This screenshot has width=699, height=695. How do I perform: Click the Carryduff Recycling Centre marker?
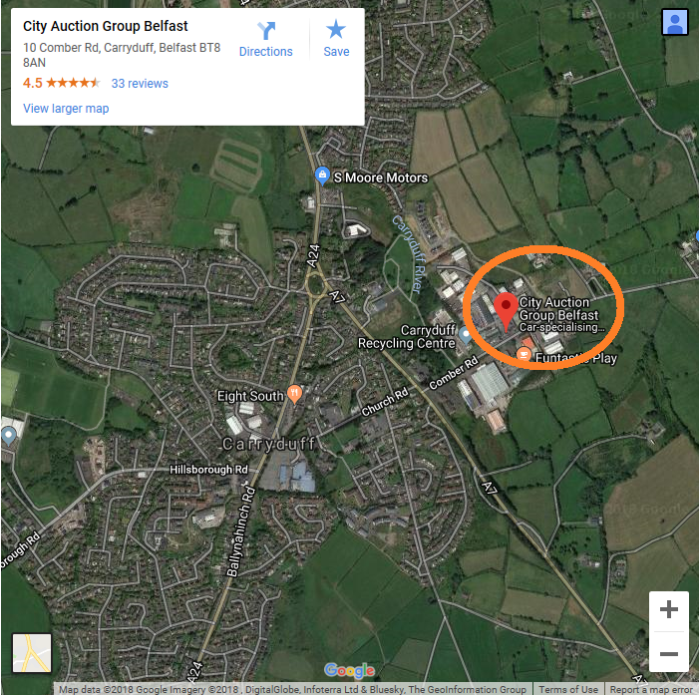[466, 335]
